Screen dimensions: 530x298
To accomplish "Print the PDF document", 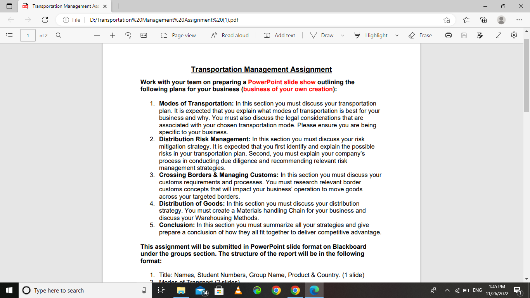I will coord(449,35).
